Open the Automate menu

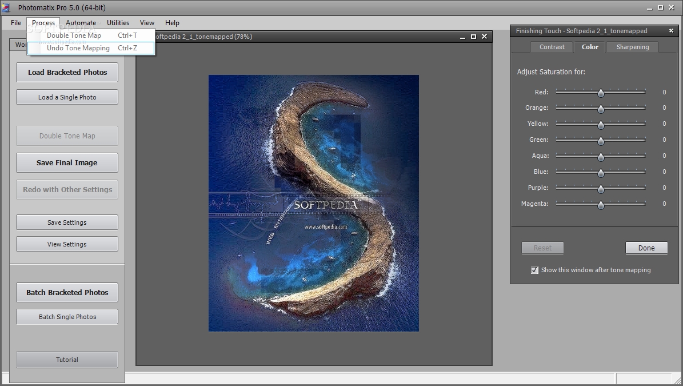pos(81,23)
